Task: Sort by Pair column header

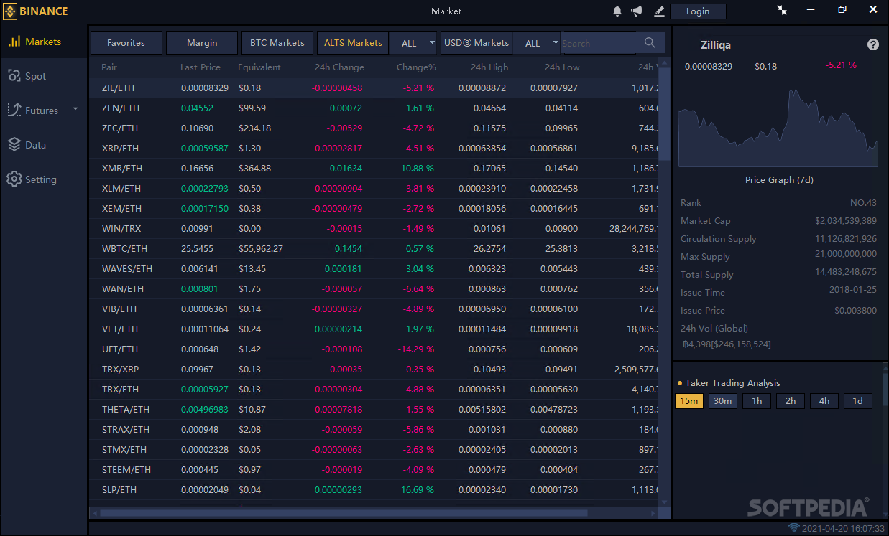Action: pyautogui.click(x=109, y=67)
